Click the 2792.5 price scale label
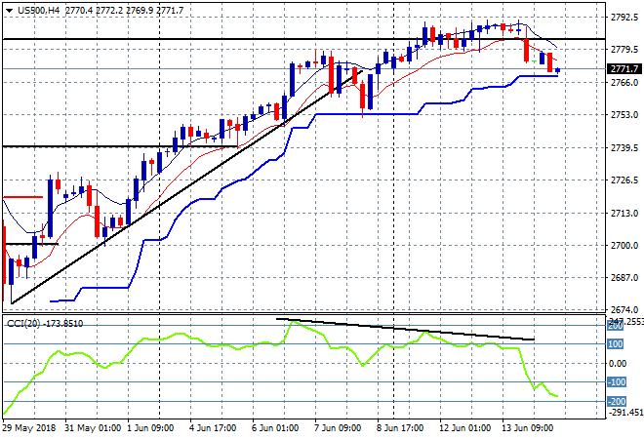Image resolution: width=644 pixels, height=439 pixels. pyautogui.click(x=624, y=18)
